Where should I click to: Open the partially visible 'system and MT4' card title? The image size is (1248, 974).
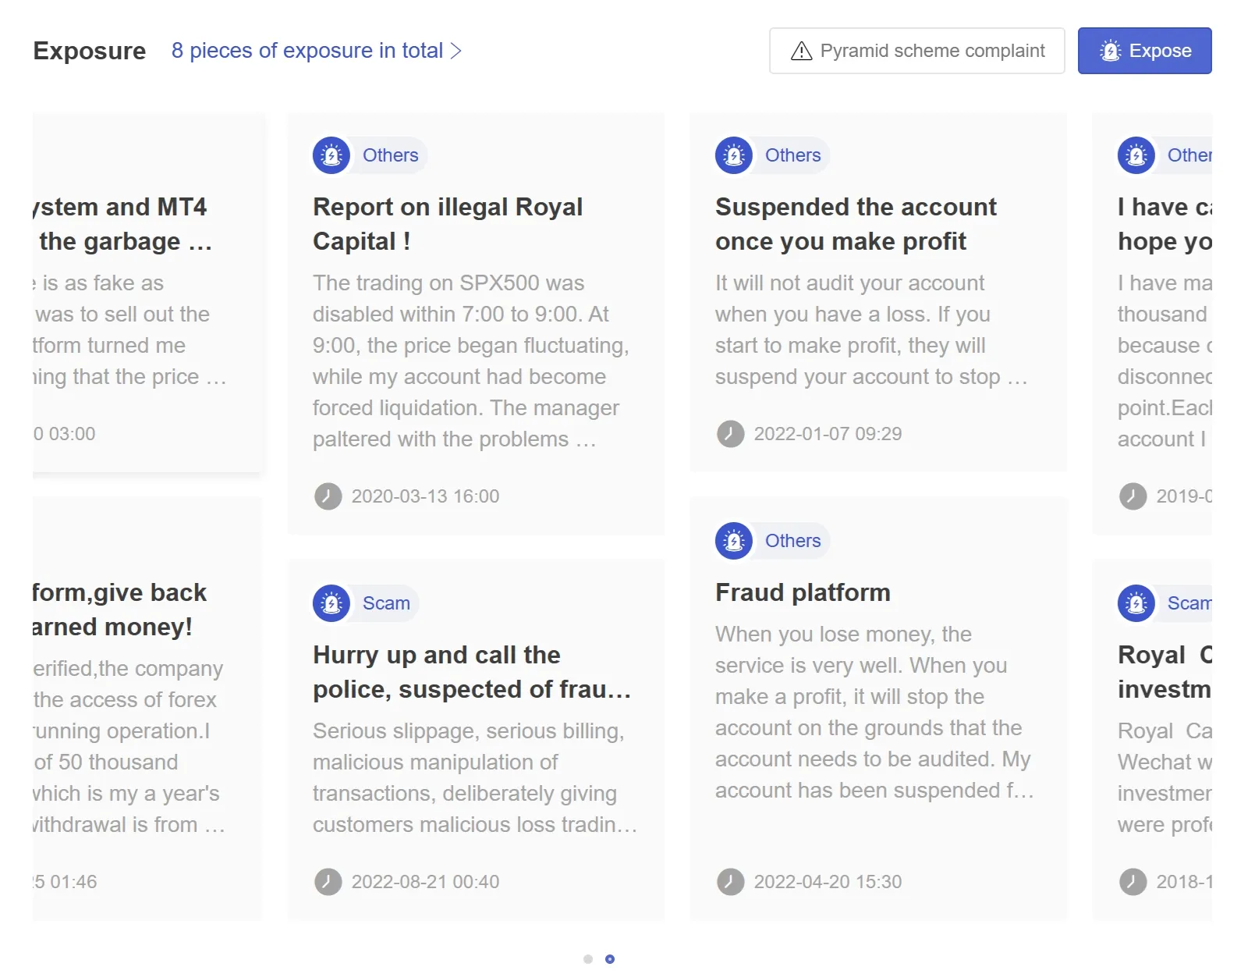122,224
